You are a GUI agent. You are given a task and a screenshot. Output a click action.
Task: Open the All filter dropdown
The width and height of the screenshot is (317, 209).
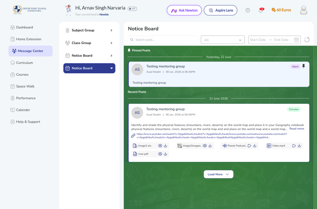(x=223, y=40)
